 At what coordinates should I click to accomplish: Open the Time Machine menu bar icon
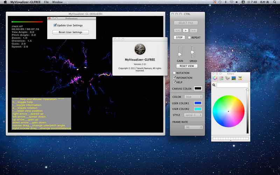(220, 2)
